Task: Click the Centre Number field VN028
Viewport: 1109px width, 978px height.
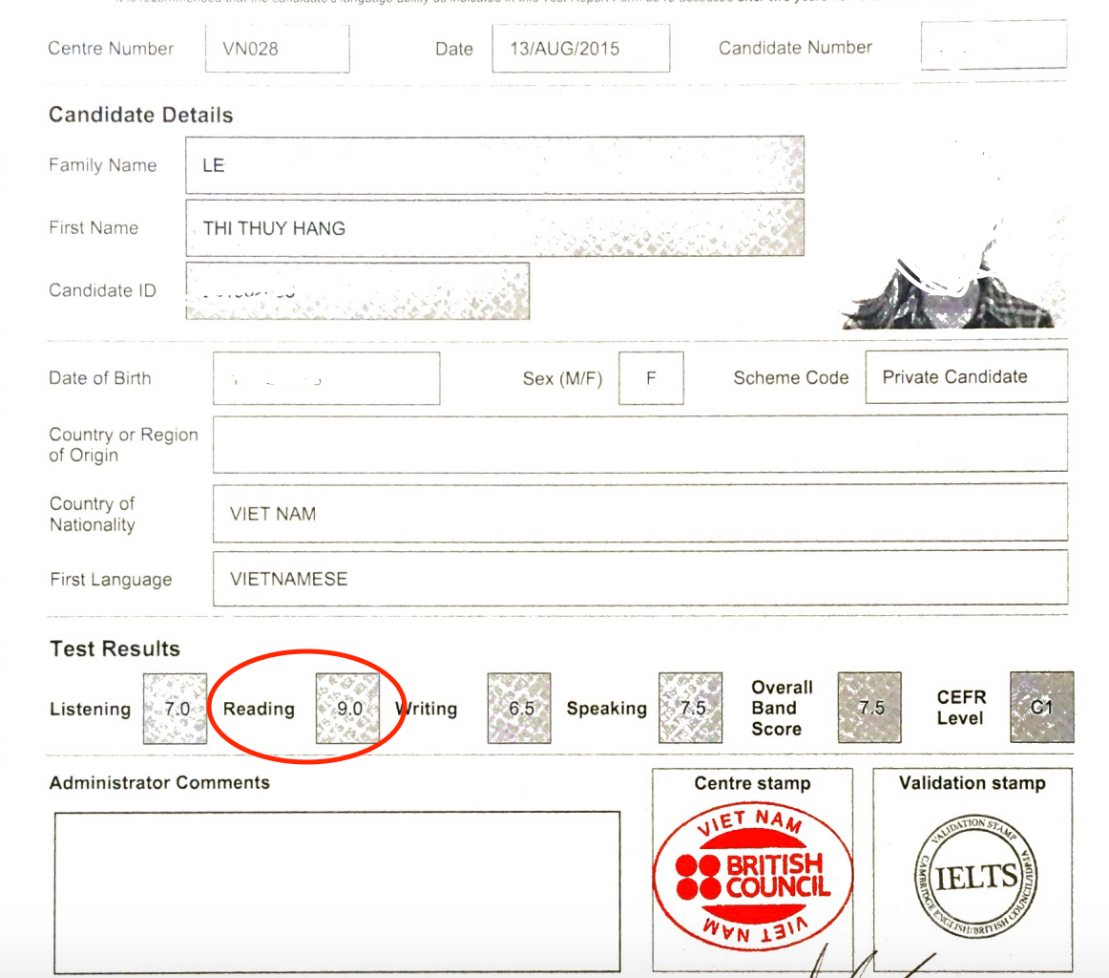Action: (x=277, y=49)
